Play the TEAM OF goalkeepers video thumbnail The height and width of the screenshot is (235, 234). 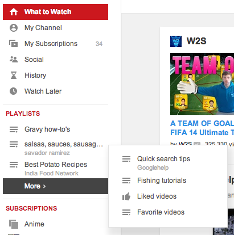202,84
